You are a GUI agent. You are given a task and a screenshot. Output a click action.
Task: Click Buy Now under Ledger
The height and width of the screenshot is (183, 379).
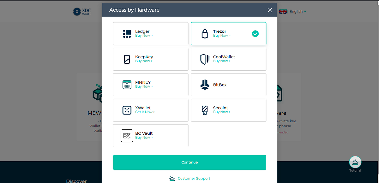(x=144, y=35)
